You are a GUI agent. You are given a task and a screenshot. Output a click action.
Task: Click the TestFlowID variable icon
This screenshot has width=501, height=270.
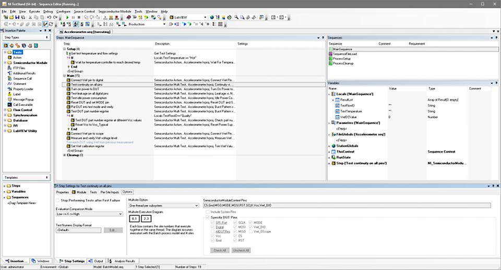tap(338, 106)
